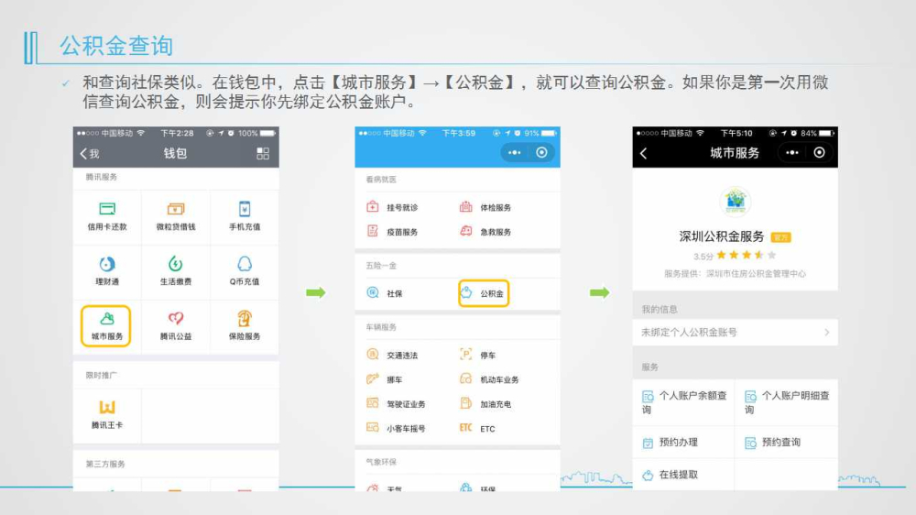Tap the 手机充值 phone top-up icon

click(x=245, y=216)
